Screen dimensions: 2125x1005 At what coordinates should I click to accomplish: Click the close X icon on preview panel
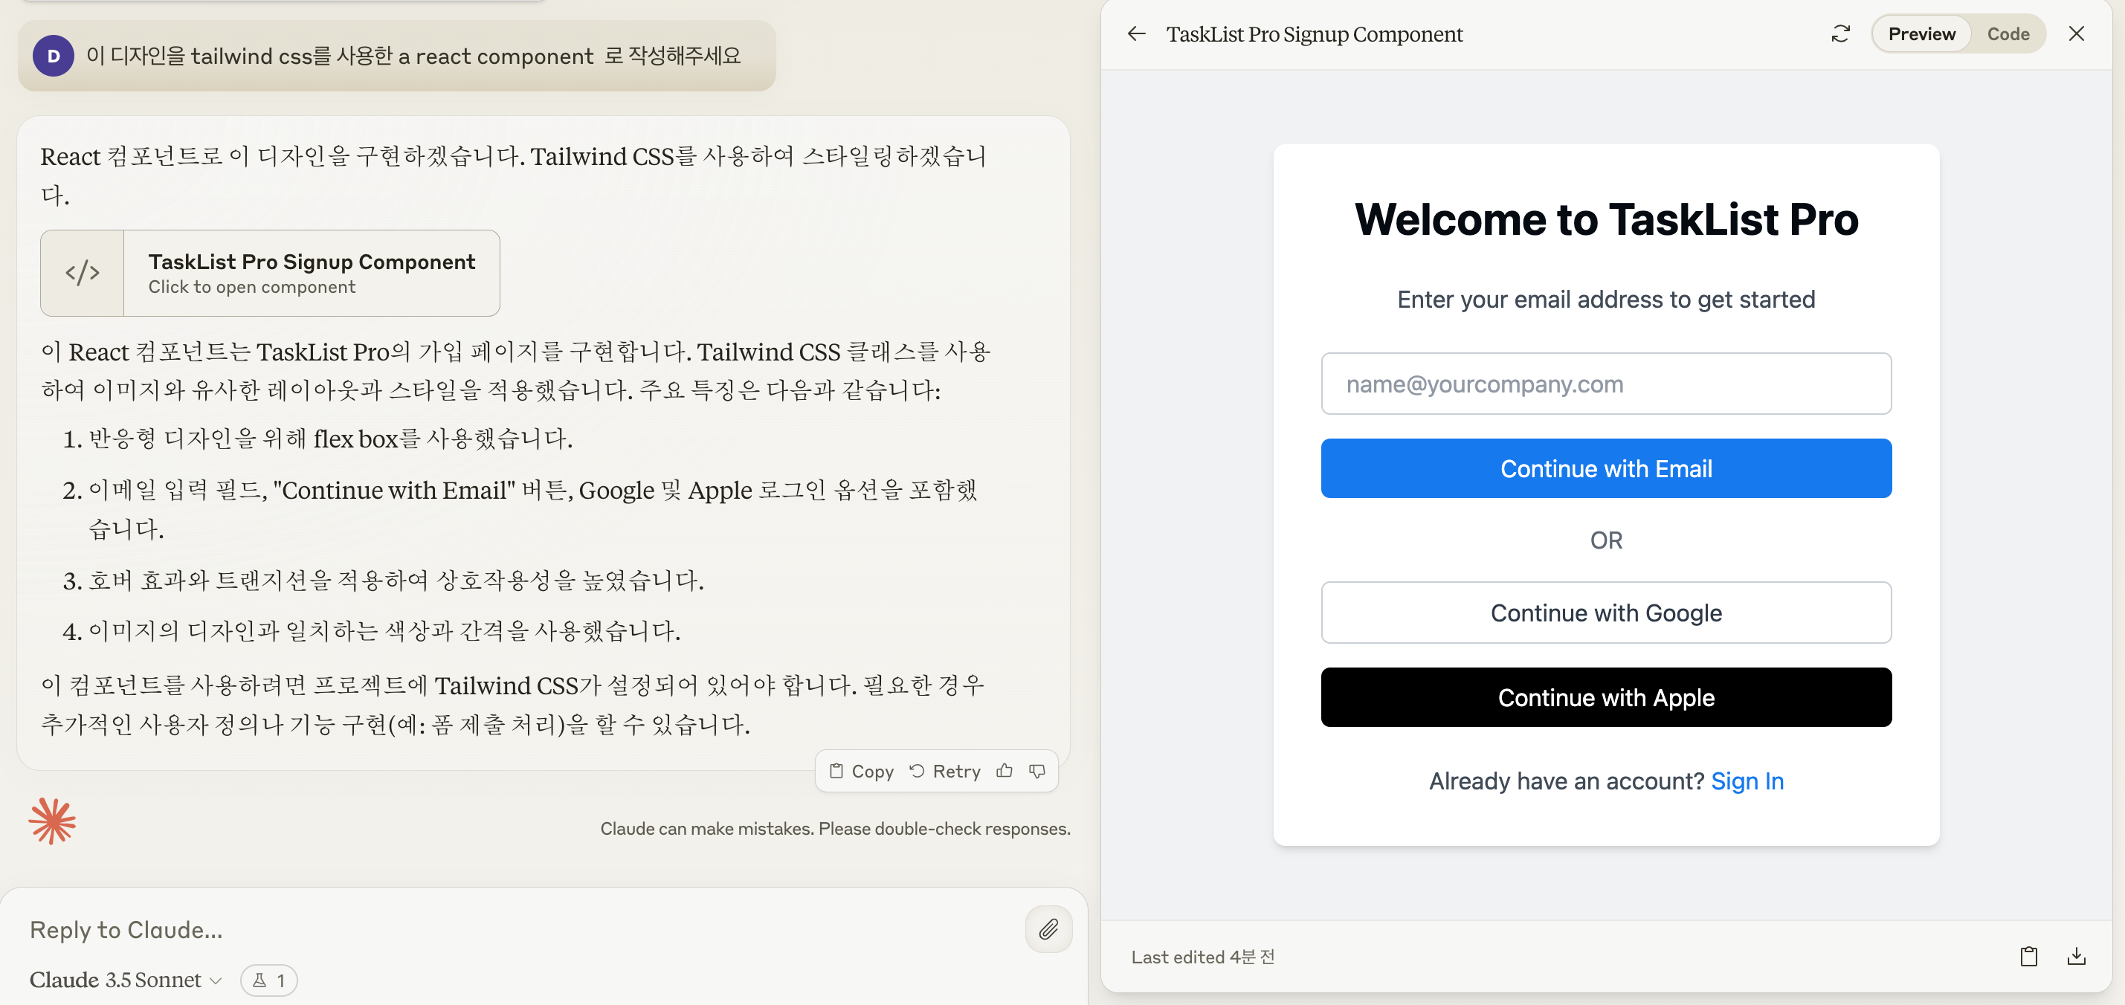[x=2077, y=34]
